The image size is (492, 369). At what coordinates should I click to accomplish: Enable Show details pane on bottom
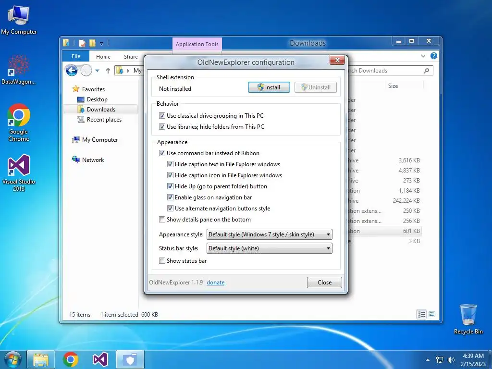(x=162, y=219)
